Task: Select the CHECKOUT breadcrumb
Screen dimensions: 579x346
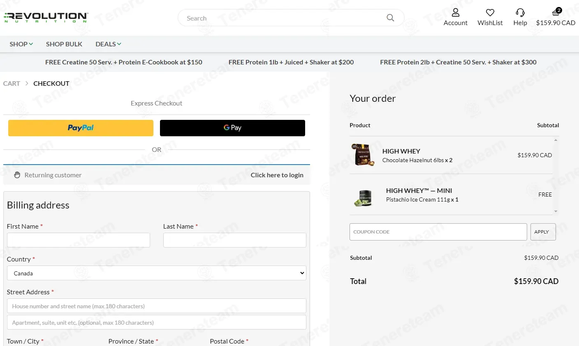Action: click(x=51, y=83)
